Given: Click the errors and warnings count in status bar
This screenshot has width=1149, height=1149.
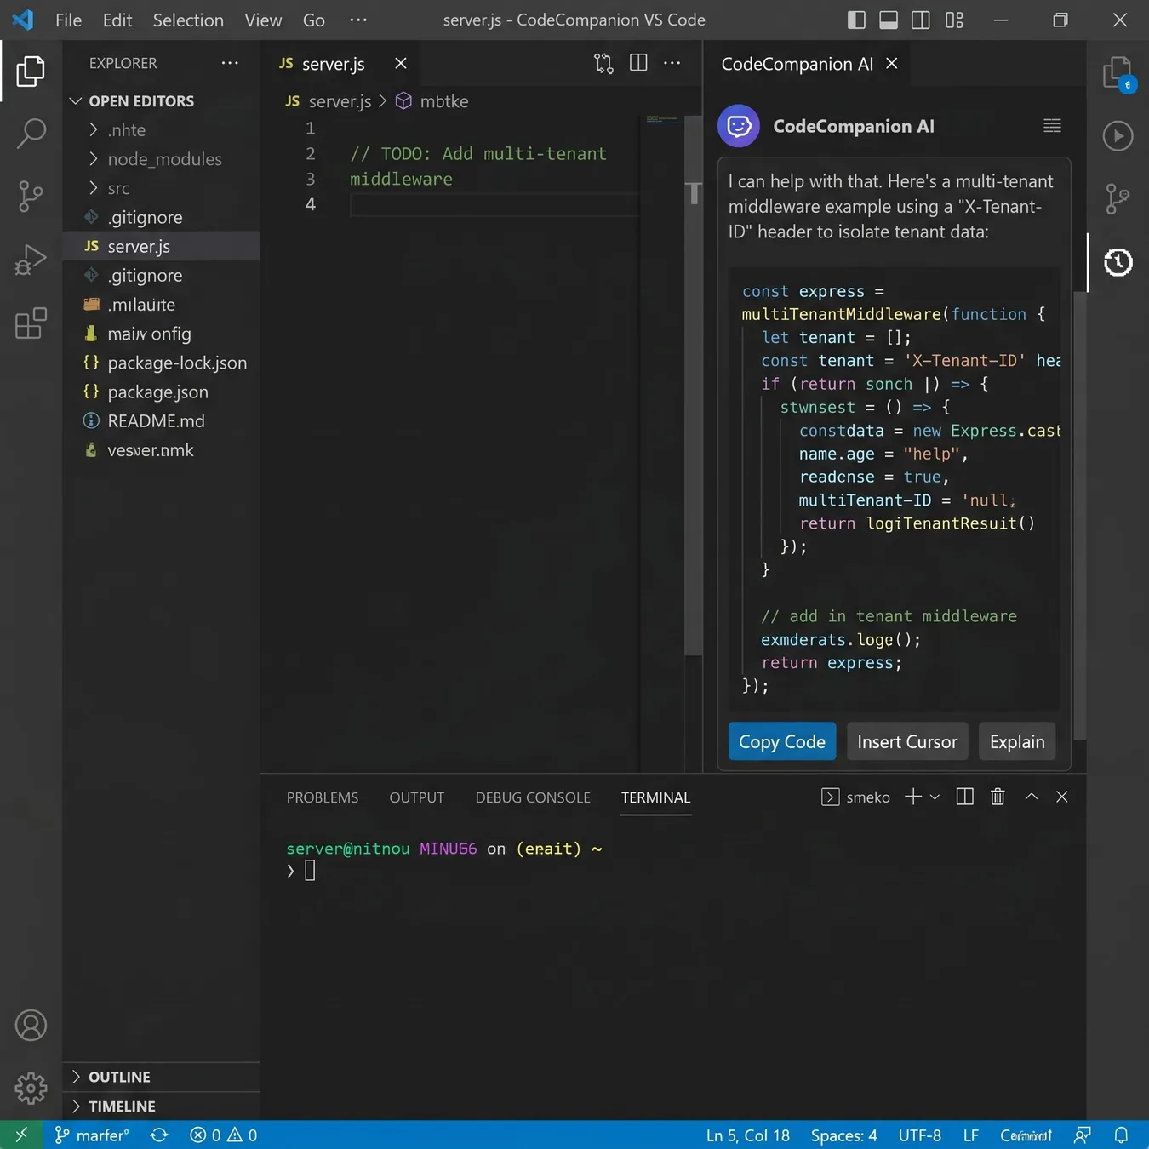Looking at the screenshot, I should pyautogui.click(x=224, y=1135).
